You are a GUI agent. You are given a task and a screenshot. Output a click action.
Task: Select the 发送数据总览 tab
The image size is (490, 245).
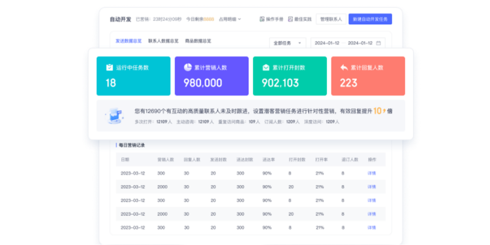pos(127,41)
